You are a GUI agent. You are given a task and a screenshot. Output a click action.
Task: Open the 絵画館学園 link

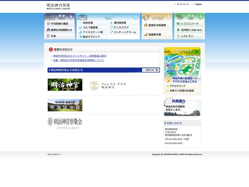[x=157, y=35]
